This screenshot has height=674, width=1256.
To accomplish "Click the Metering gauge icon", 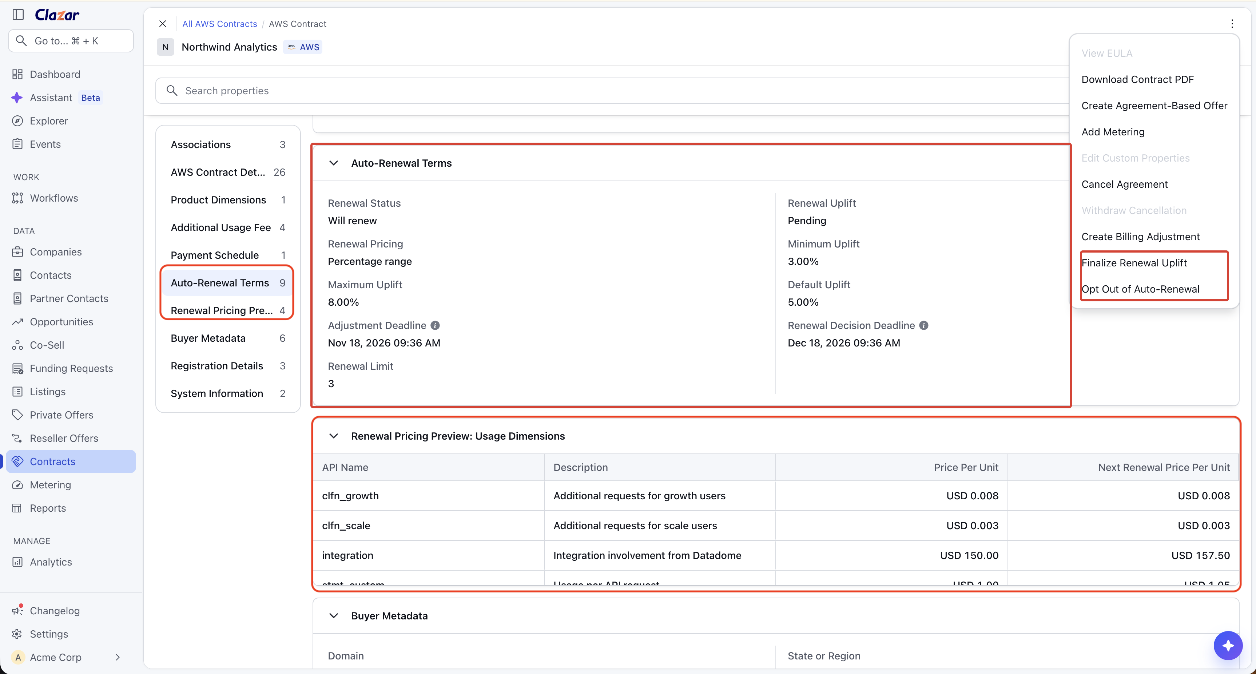I will [17, 485].
